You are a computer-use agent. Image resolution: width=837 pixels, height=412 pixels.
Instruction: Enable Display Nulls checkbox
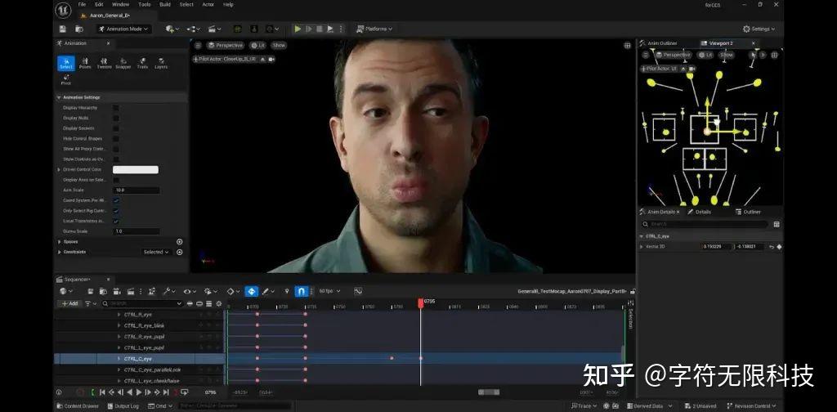tap(116, 118)
